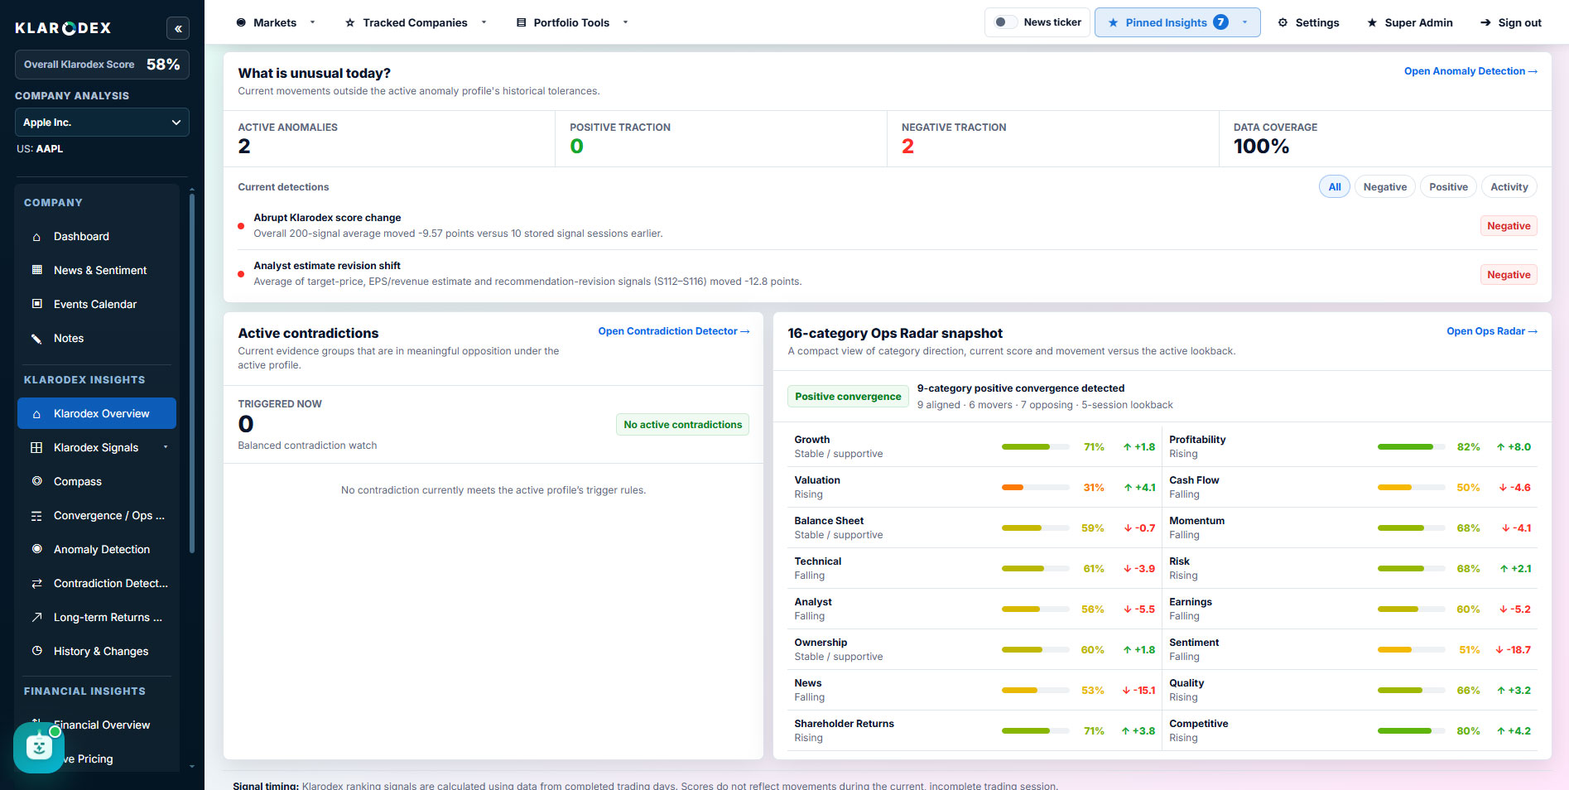Image resolution: width=1569 pixels, height=790 pixels.
Task: Open the Abrupt Klarodex score change detection
Action: click(887, 225)
